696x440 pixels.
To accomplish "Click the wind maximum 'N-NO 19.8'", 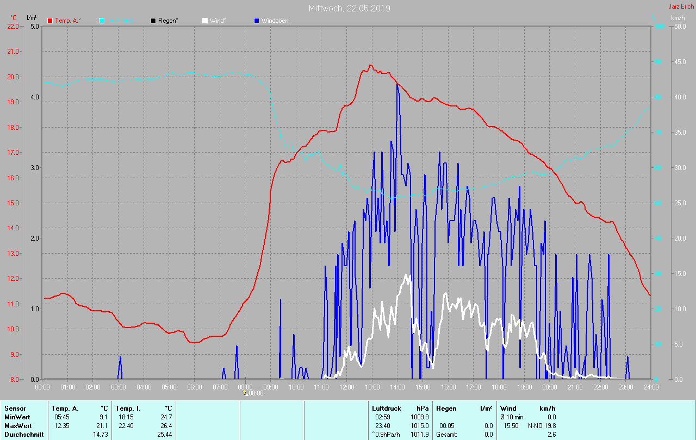I will (x=542, y=426).
